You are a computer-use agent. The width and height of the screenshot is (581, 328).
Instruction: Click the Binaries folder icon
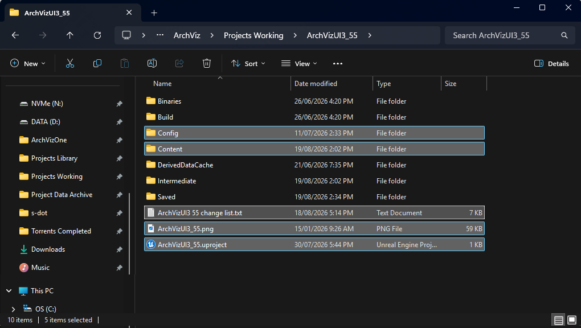click(151, 101)
